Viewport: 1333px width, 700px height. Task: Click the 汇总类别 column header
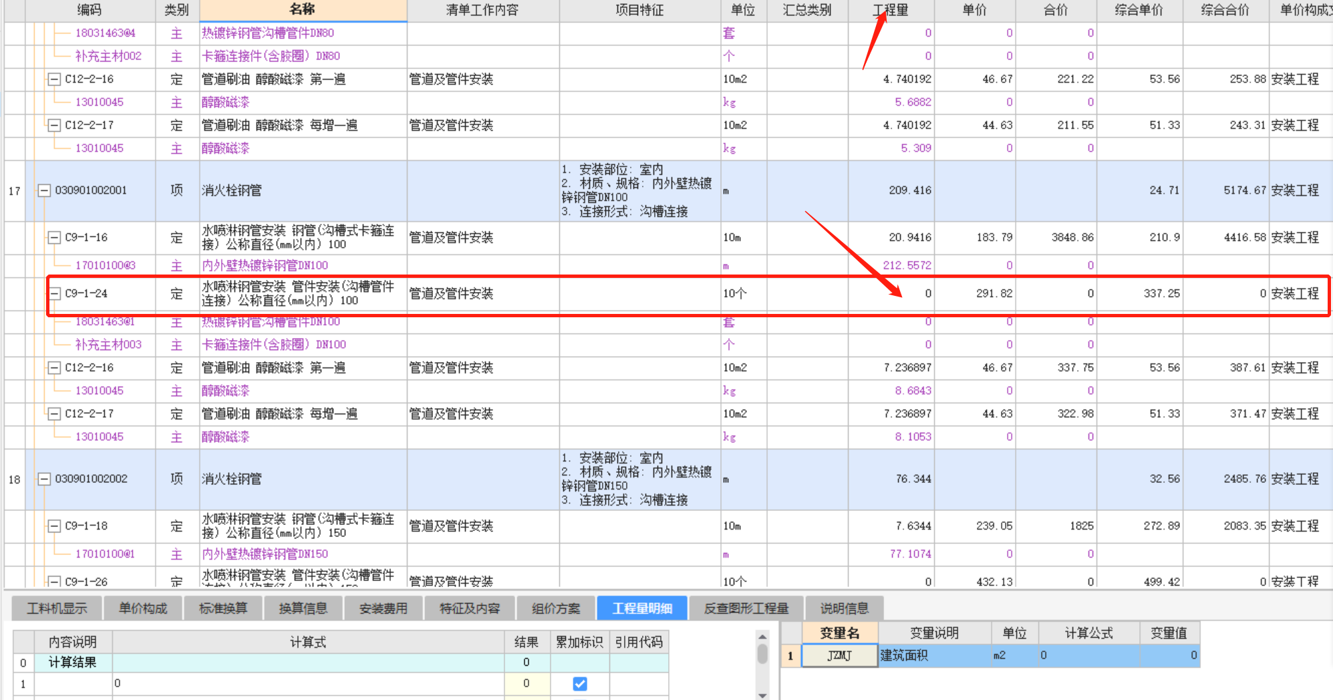click(x=807, y=10)
